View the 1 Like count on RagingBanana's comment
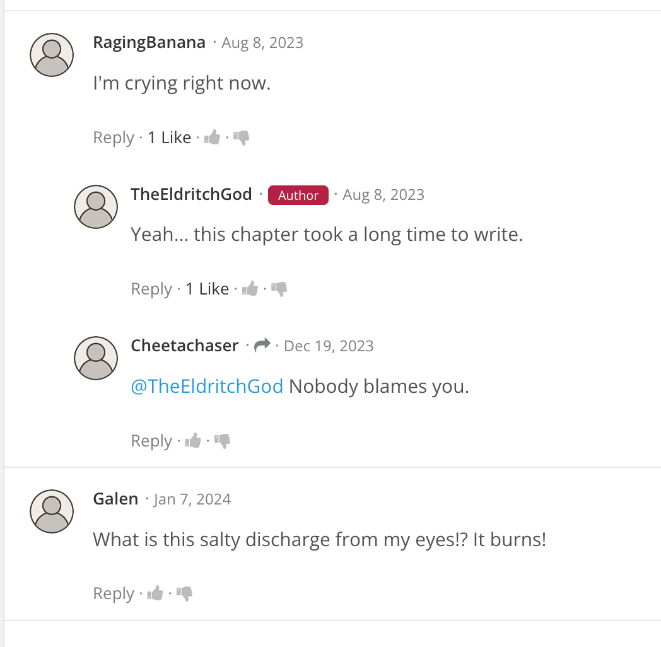Image resolution: width=661 pixels, height=647 pixels. point(169,137)
